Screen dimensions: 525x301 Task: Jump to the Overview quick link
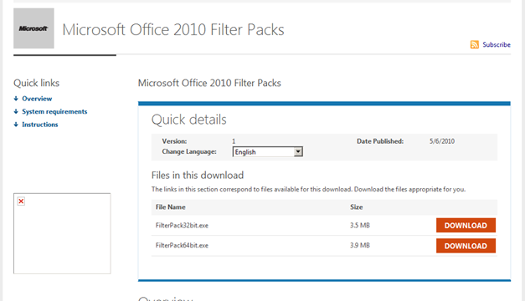37,99
